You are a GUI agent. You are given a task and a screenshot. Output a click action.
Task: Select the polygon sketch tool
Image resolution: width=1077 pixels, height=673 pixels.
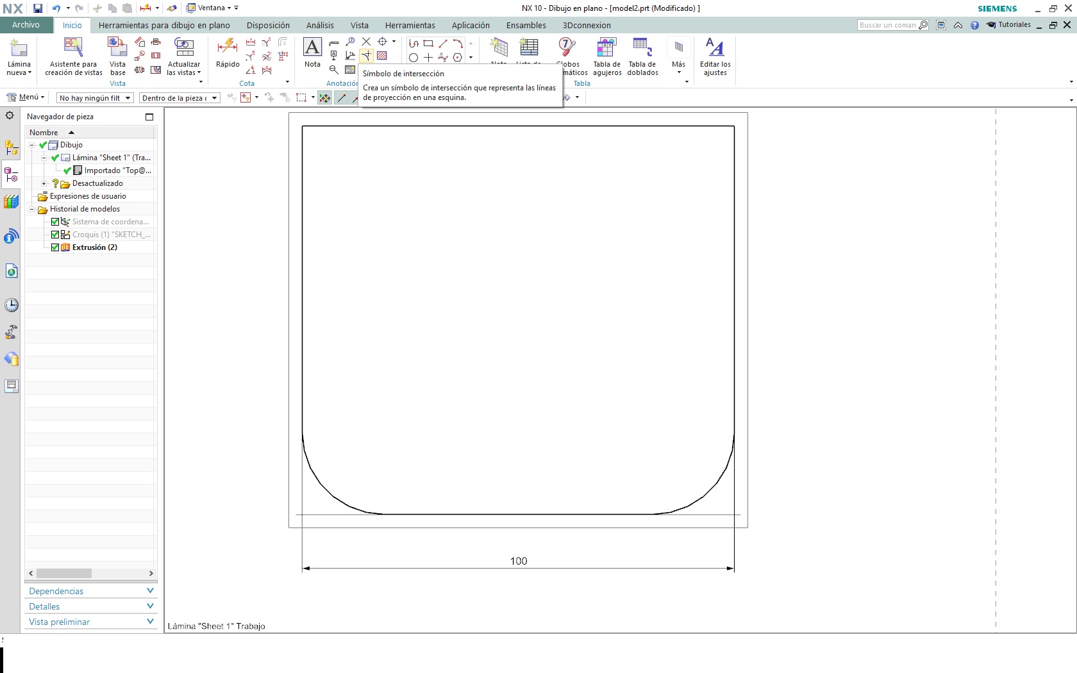coord(458,58)
